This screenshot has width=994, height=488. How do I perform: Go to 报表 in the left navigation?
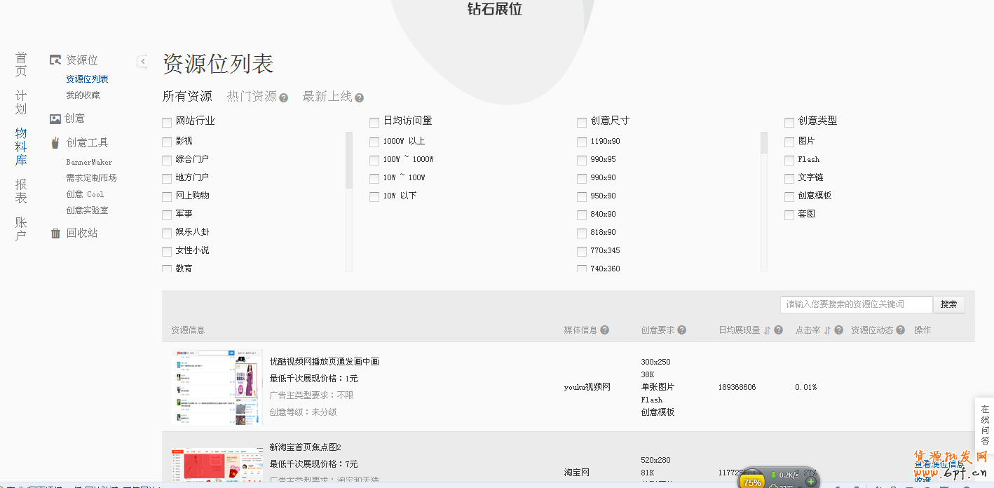click(x=21, y=190)
